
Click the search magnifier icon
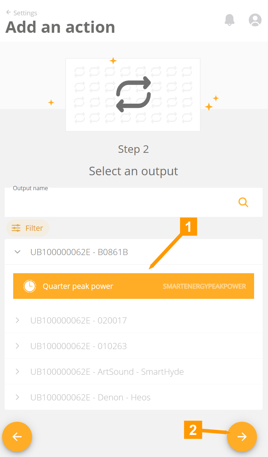click(x=243, y=202)
